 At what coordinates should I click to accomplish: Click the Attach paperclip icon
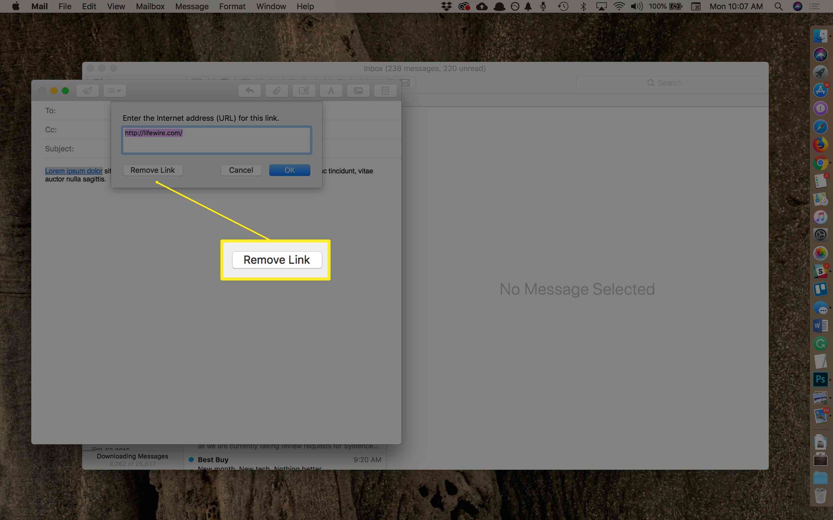pyautogui.click(x=277, y=90)
